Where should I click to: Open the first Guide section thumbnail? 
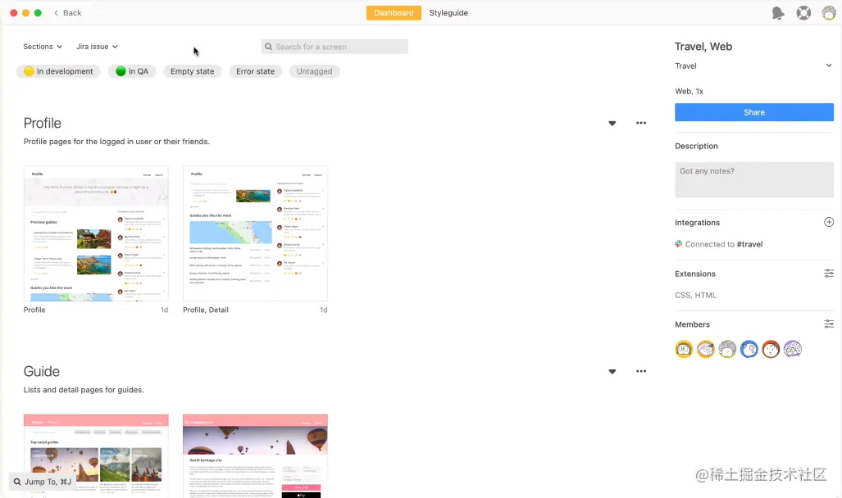[96, 455]
